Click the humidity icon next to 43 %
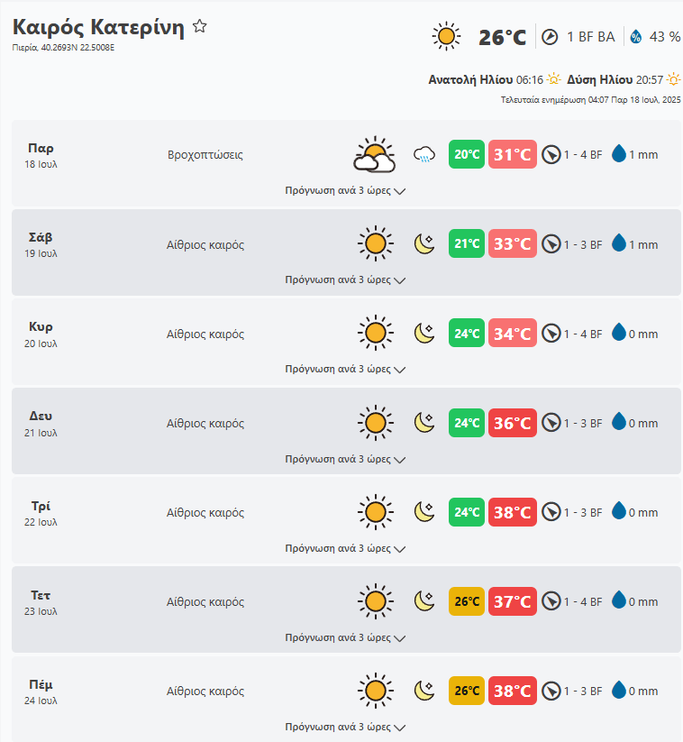 point(636,37)
